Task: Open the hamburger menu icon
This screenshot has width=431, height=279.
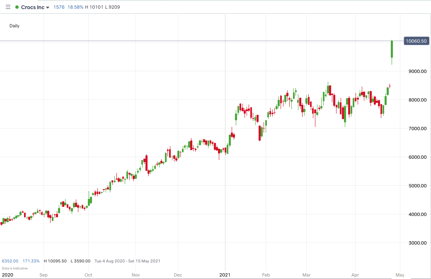Action: [8, 7]
